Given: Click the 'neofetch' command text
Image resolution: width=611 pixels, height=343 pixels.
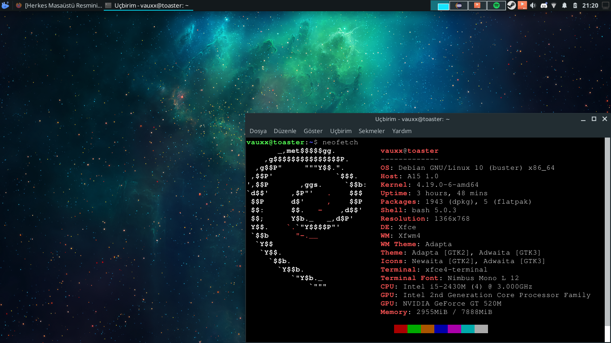Looking at the screenshot, I should 340,142.
